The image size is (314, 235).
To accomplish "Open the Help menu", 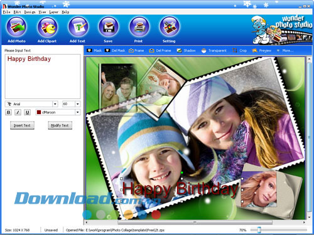I will [x=65, y=12].
